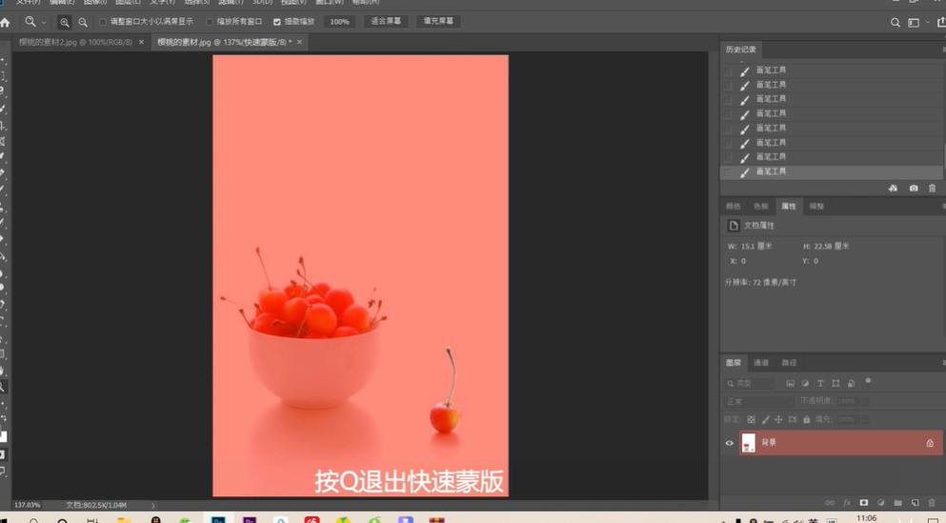The width and height of the screenshot is (946, 523).
Task: Switch to the 颜色 panel tab
Action: tap(733, 207)
